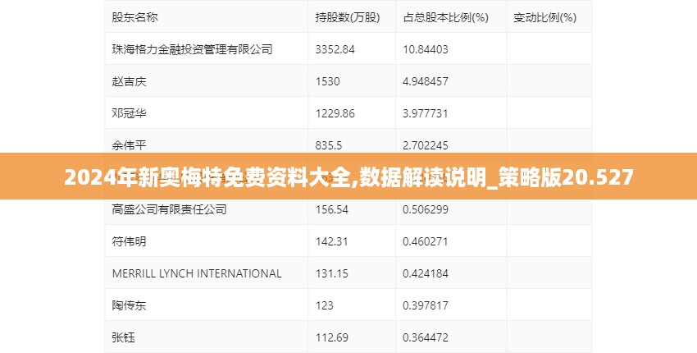Click the 变动比例(%) column header
The width and height of the screenshot is (697, 353).
click(544, 17)
